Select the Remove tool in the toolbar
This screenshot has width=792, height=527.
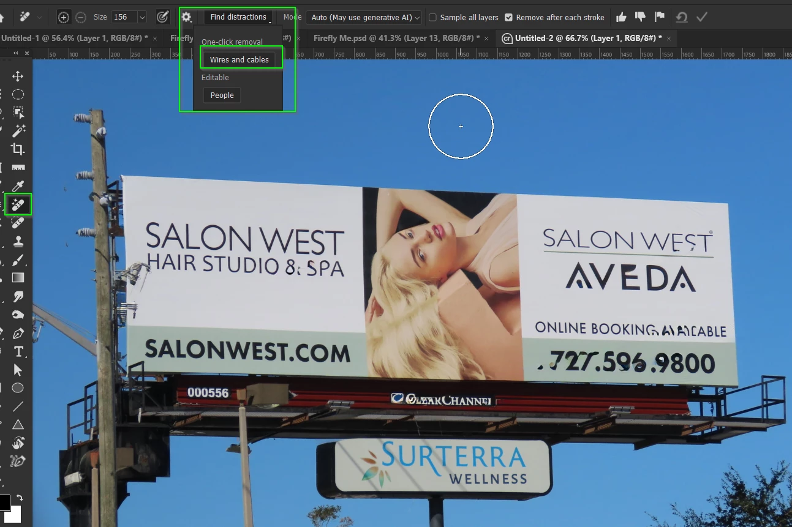18,204
